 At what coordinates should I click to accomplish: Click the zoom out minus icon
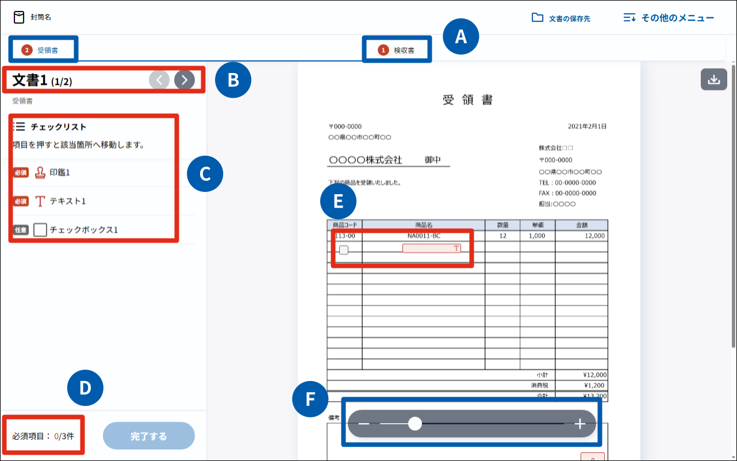(364, 424)
